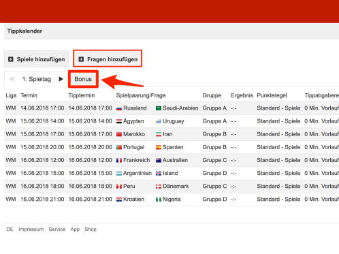This screenshot has height=254, width=339.
Task: Click the Fragen hinzufügen button
Action: pos(108,59)
